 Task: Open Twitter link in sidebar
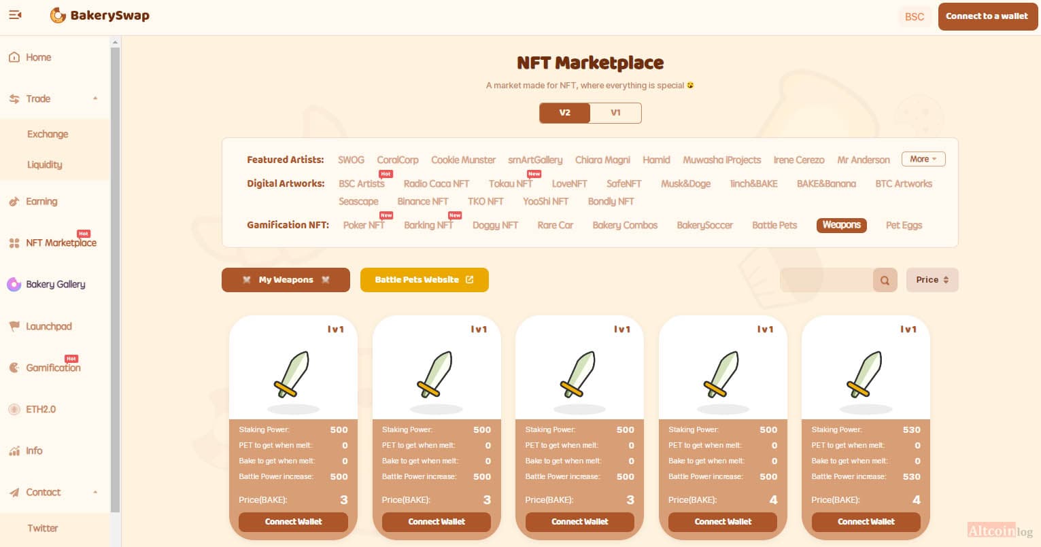tap(42, 528)
